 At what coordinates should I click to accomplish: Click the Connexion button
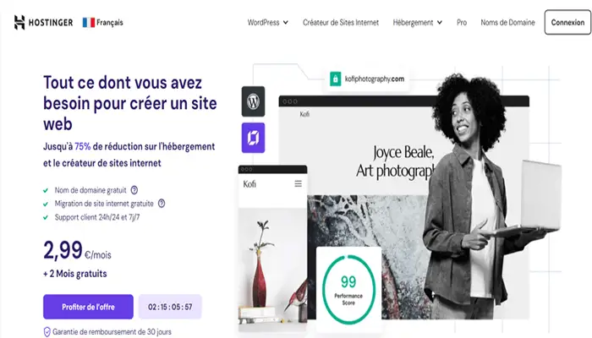click(x=567, y=23)
